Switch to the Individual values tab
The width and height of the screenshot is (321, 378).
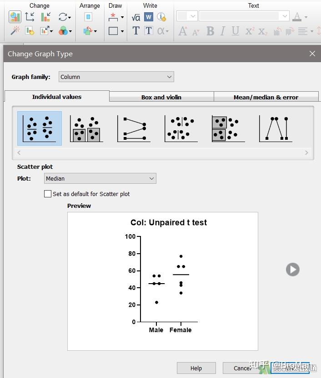[x=57, y=97]
